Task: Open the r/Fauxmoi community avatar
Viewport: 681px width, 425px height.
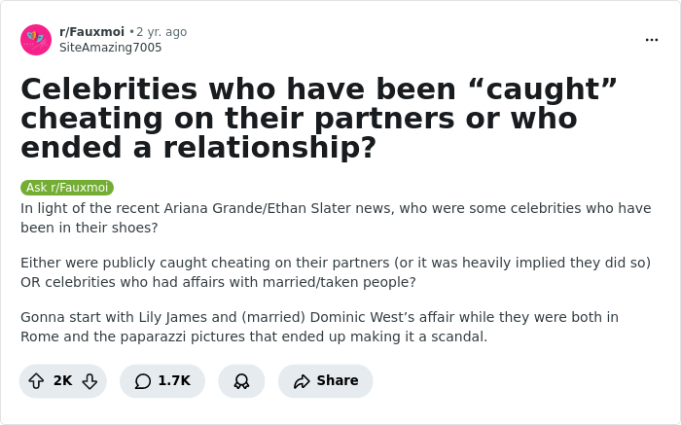Action: click(x=36, y=40)
